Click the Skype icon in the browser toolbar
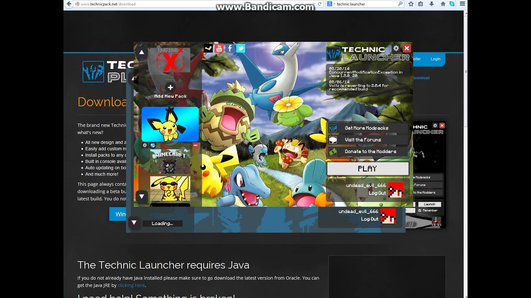The width and height of the screenshot is (531, 298). coord(452,4)
